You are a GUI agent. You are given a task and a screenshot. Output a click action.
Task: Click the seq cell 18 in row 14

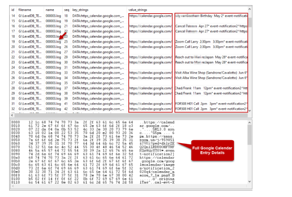(66, 16)
